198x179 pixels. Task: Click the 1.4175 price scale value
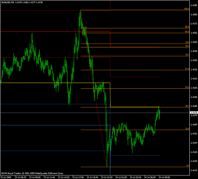coord(194,115)
